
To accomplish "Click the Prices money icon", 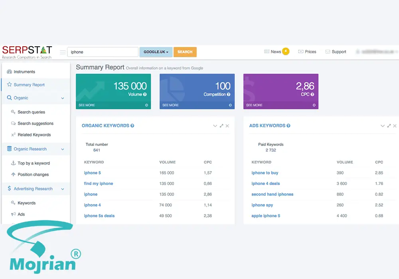I will point(300,51).
